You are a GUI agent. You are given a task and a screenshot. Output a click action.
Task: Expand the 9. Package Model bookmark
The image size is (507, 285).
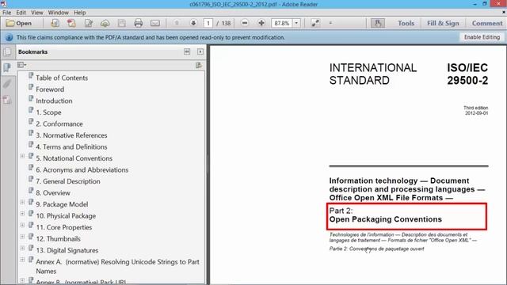pyautogui.click(x=22, y=203)
